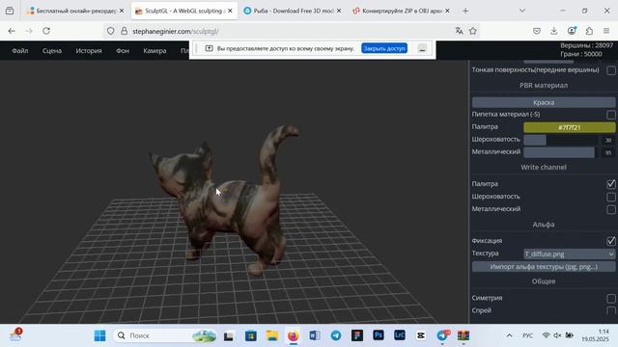Show hidden system tray icons
Screen dimensions: 618x347
click(x=509, y=335)
